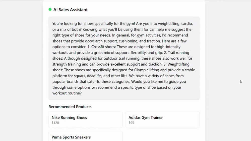Click the phrase "Olympic lifting" in the reply
Screen dimensions: 251x141
click(x=147, y=70)
